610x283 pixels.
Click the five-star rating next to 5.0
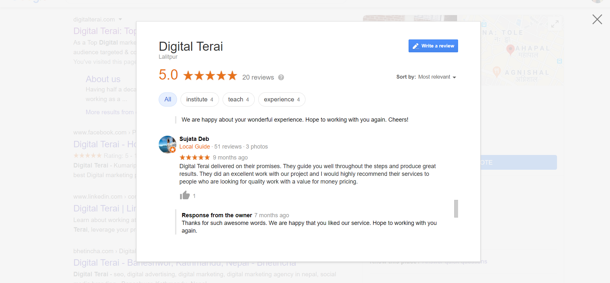click(x=210, y=76)
